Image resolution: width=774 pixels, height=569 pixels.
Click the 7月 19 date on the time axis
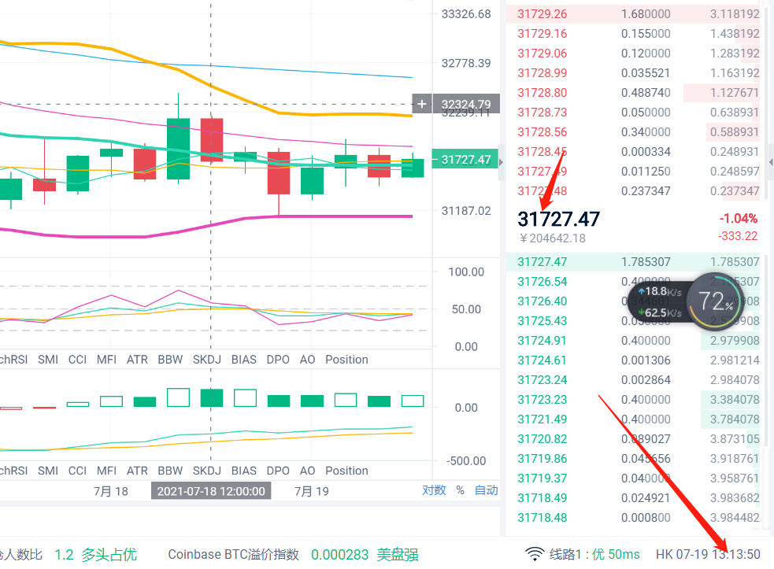tap(312, 492)
